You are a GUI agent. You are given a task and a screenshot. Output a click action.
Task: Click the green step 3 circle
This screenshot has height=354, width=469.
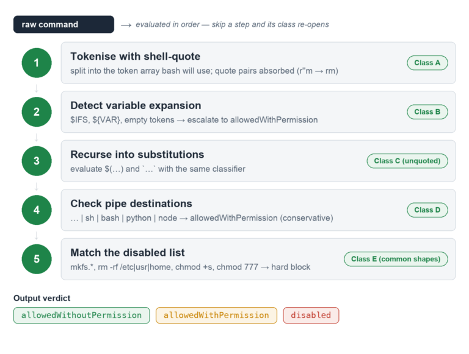tap(37, 161)
